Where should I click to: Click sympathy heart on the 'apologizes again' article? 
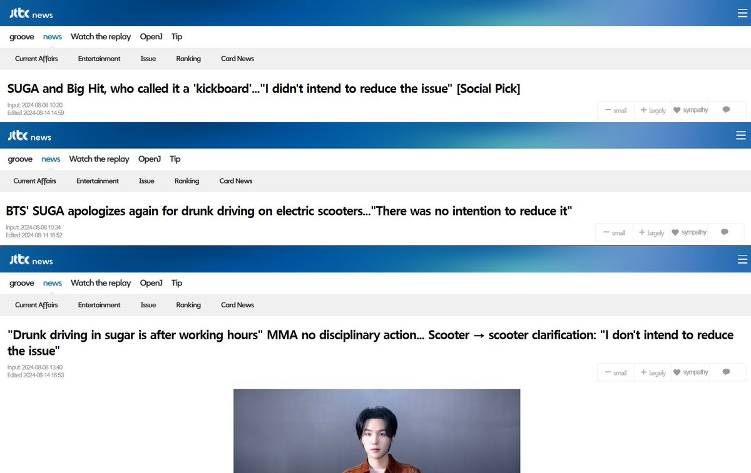pos(688,232)
